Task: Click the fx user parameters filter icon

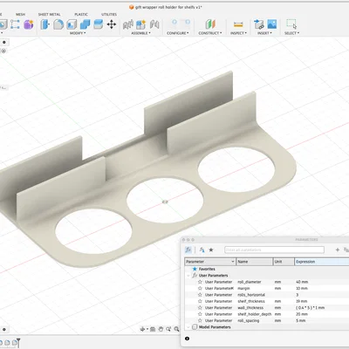Action: [x=188, y=250]
